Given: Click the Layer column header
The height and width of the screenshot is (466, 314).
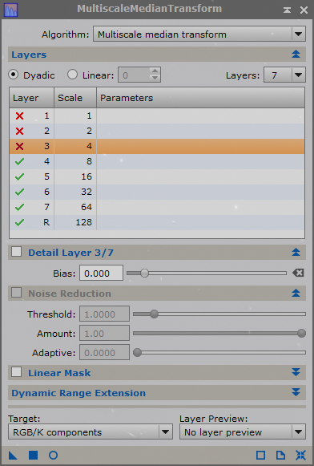Looking at the screenshot, I should (32, 98).
